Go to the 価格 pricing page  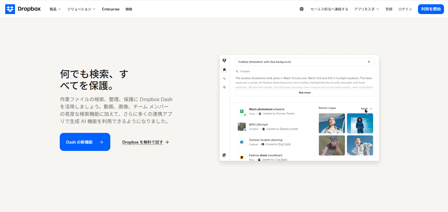(129, 9)
